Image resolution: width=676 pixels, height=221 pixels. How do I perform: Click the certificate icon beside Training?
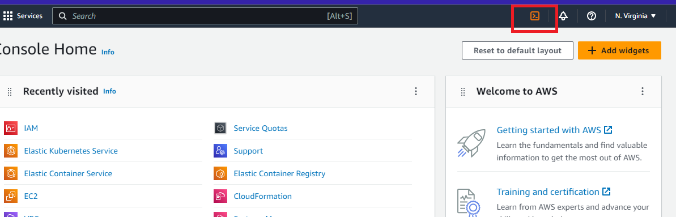pos(469,202)
